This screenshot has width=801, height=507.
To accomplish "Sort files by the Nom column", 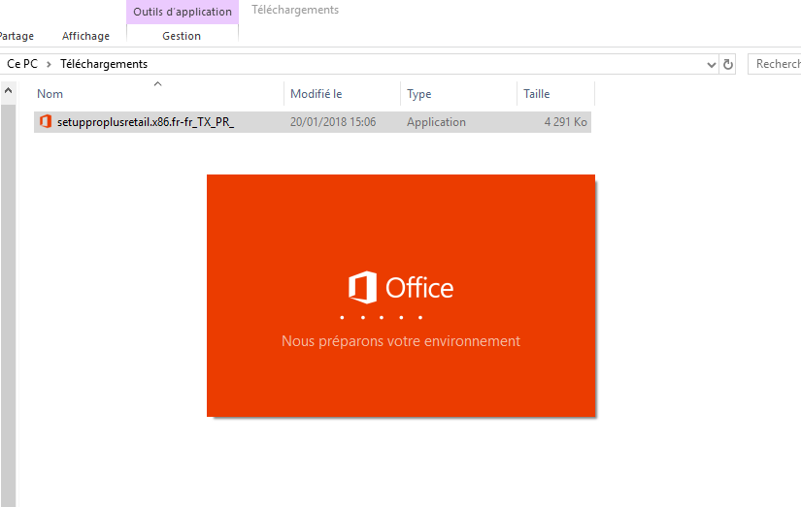I will [50, 94].
